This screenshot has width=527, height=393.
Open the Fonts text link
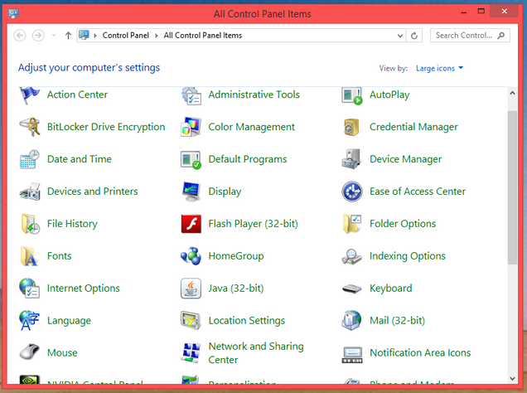click(59, 256)
